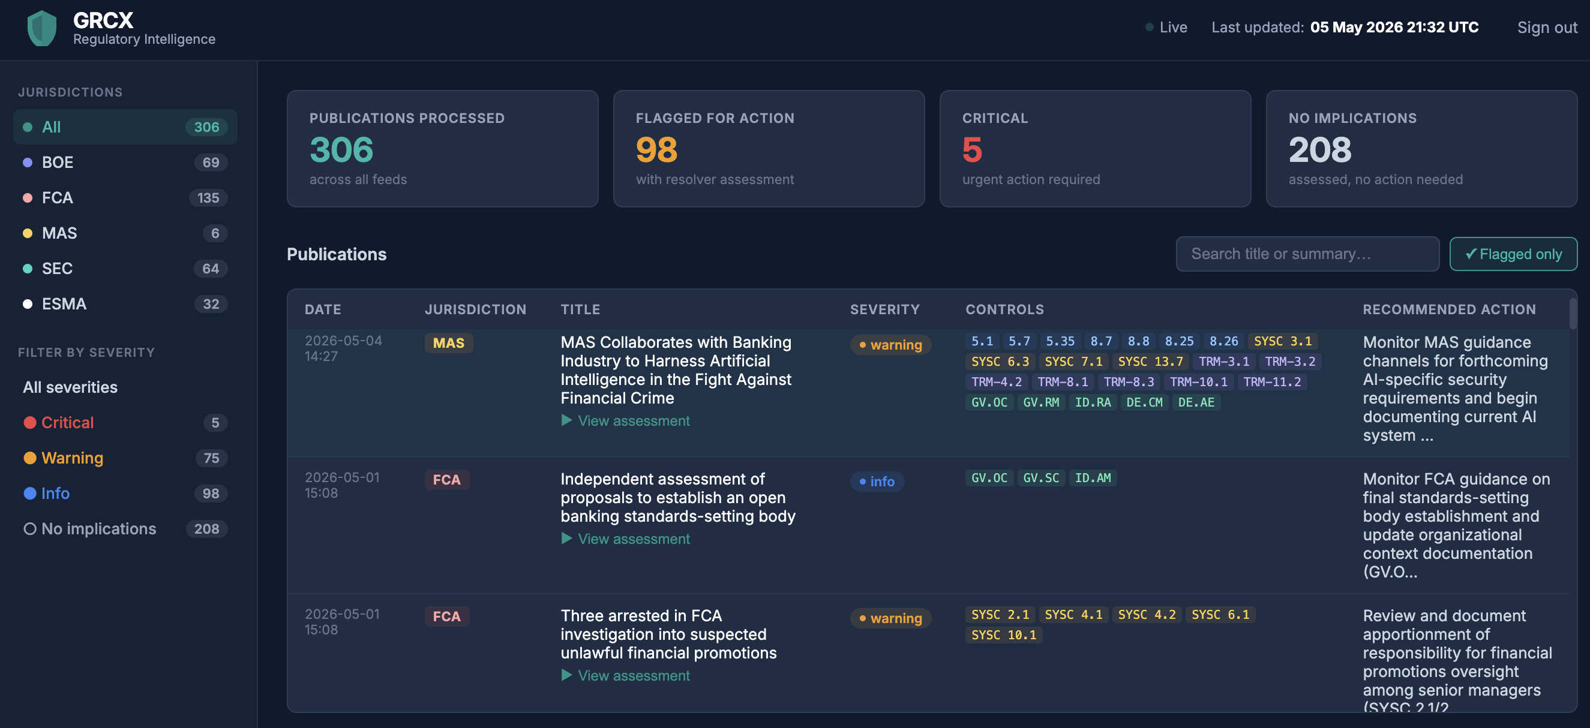Click the MAS jurisdiction badge in first row
This screenshot has height=728, width=1590.
[449, 343]
